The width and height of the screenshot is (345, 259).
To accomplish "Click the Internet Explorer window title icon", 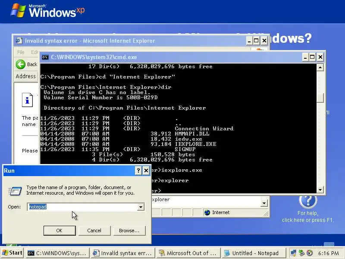I will tap(19, 41).
